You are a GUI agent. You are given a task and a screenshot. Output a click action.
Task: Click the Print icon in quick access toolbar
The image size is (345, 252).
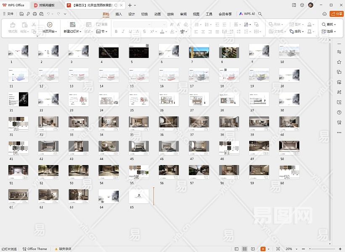[x=35, y=14]
